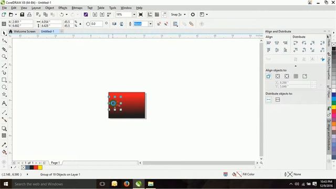This screenshot has width=336, height=189.
Task: Select the Polygon star tool
Action: [4, 94]
